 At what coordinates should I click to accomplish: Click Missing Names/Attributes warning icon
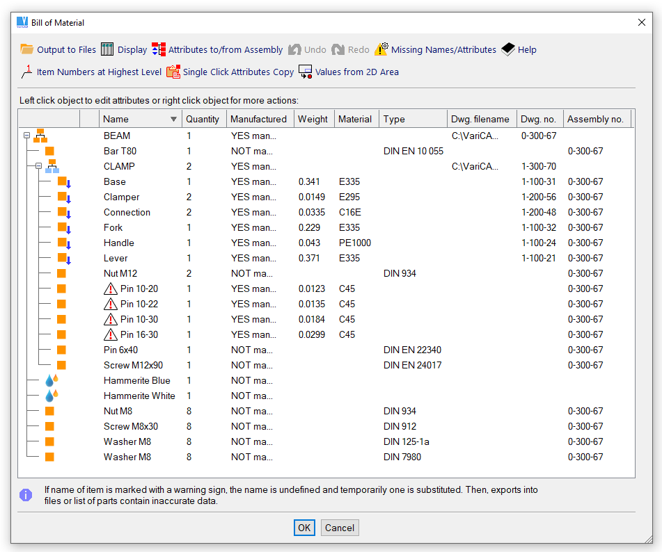tap(381, 49)
